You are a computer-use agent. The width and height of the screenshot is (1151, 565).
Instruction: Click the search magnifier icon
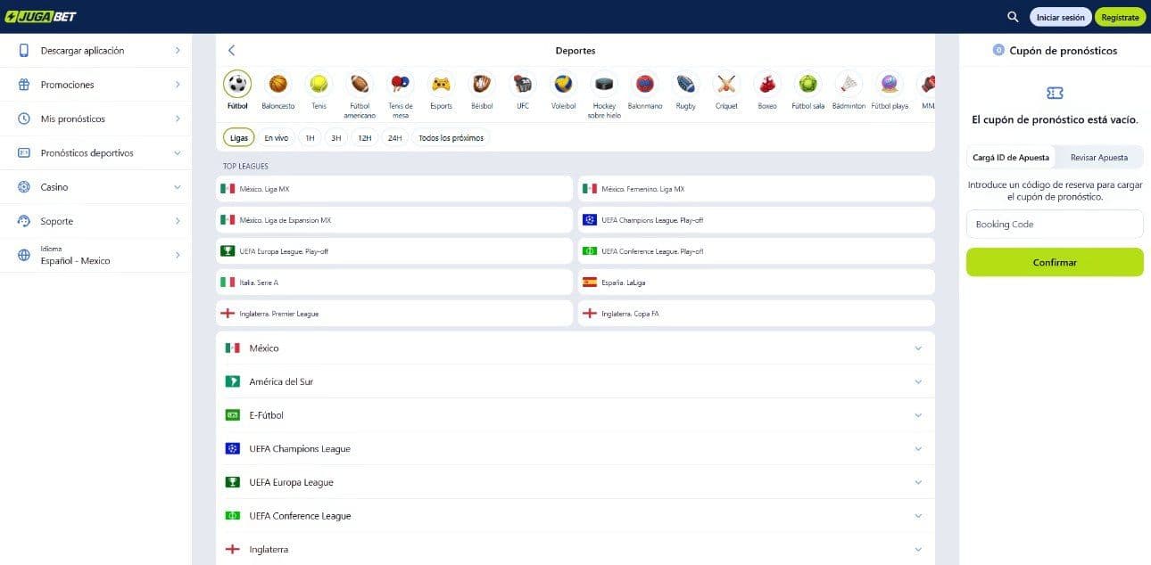coord(1013,17)
